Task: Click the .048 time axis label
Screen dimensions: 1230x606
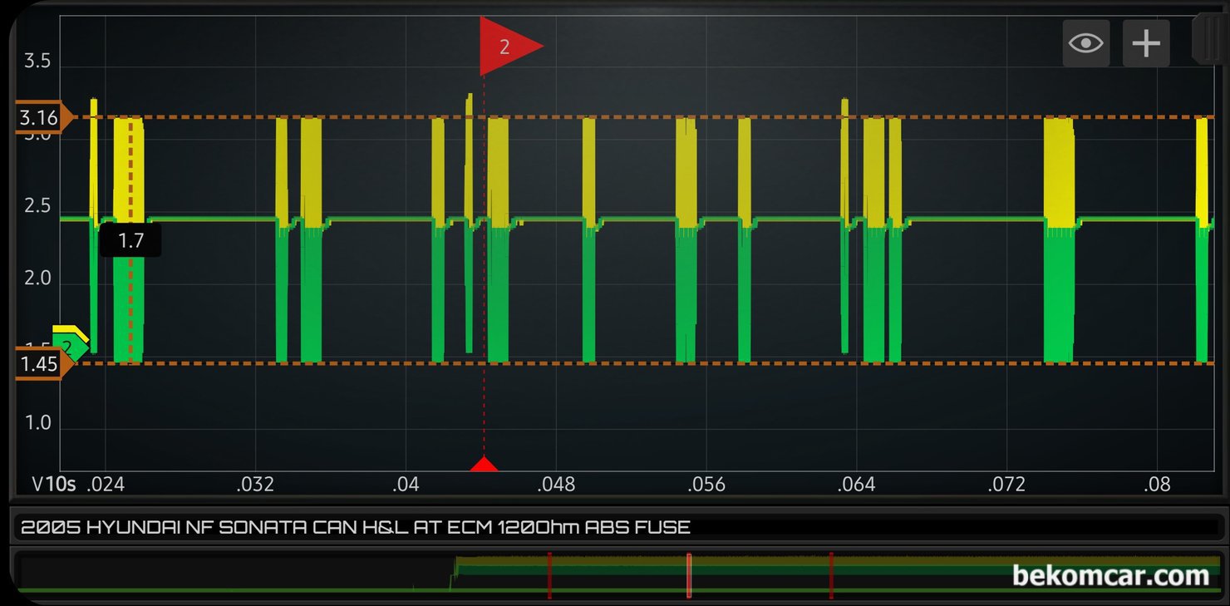Action: tap(556, 484)
